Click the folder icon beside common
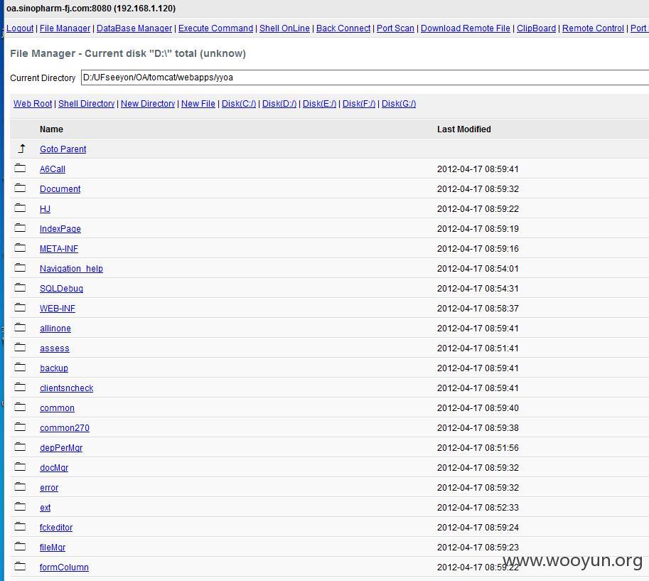 coord(20,407)
